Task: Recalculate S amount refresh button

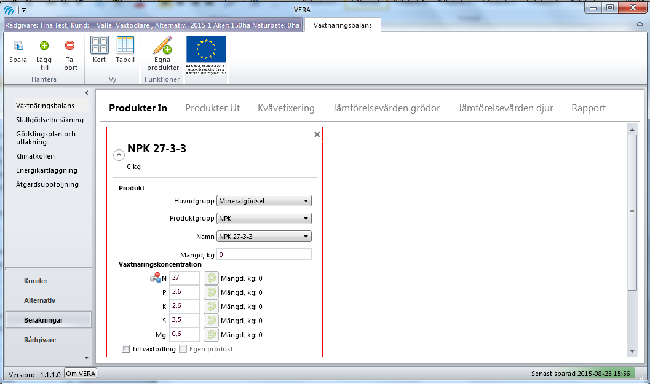Action: (211, 320)
